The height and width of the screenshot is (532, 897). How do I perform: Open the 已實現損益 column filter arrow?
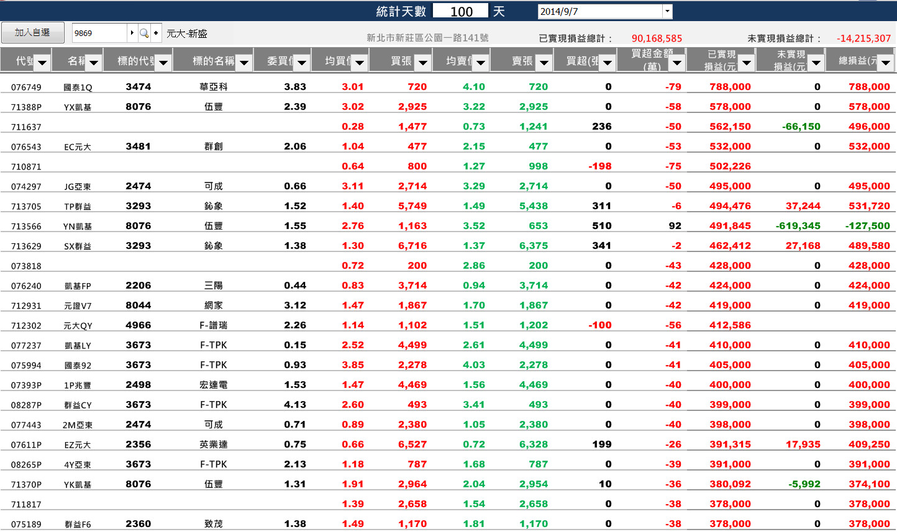point(747,62)
